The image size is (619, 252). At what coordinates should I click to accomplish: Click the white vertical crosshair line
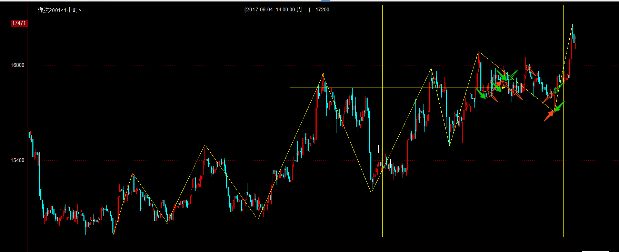[382, 207]
